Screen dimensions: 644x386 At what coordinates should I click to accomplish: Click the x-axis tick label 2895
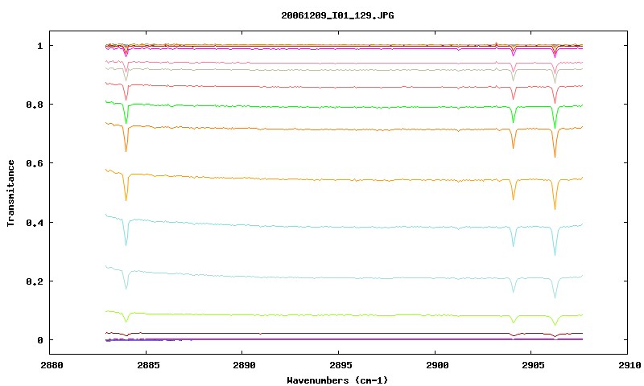click(341, 365)
